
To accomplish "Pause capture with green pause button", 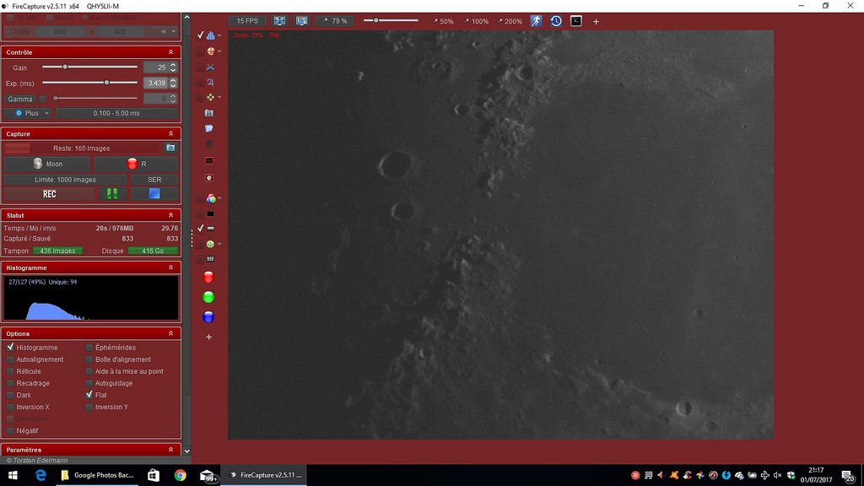I will [112, 194].
